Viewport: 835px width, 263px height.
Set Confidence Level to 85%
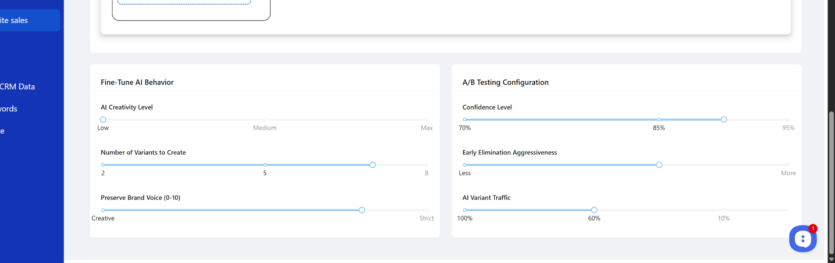pyautogui.click(x=659, y=120)
